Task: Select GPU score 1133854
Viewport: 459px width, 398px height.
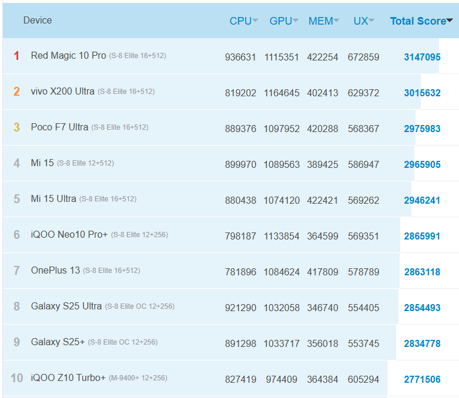Action: pyautogui.click(x=282, y=237)
